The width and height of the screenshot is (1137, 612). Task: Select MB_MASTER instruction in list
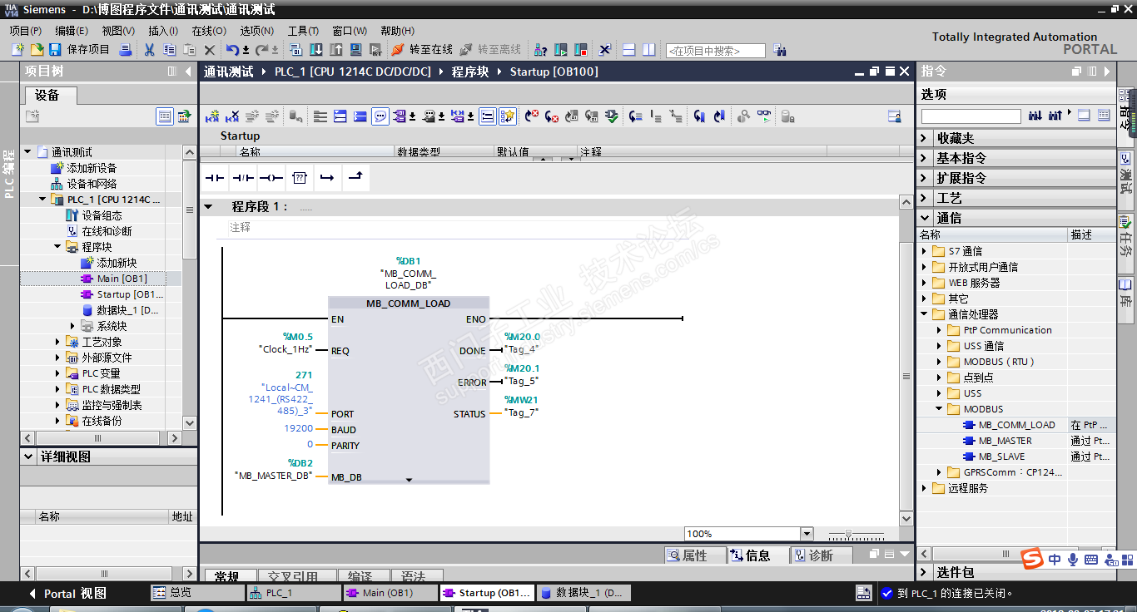[1005, 441]
